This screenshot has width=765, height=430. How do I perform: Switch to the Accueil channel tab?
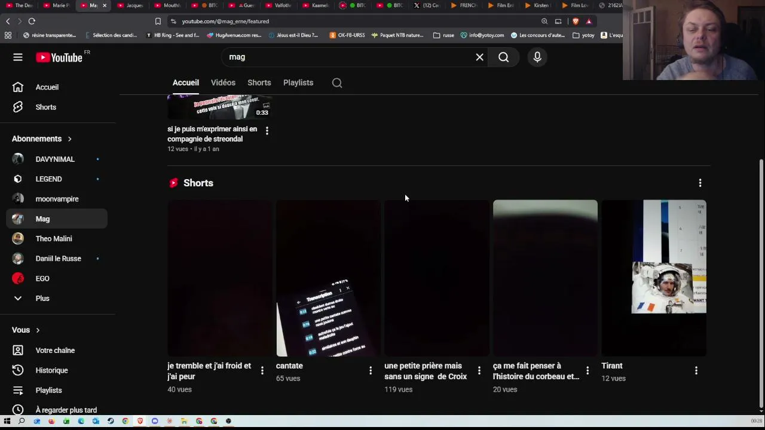[x=186, y=83]
